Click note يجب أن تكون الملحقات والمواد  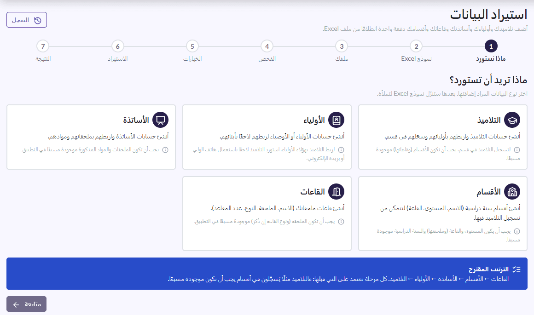pyautogui.click(x=90, y=149)
